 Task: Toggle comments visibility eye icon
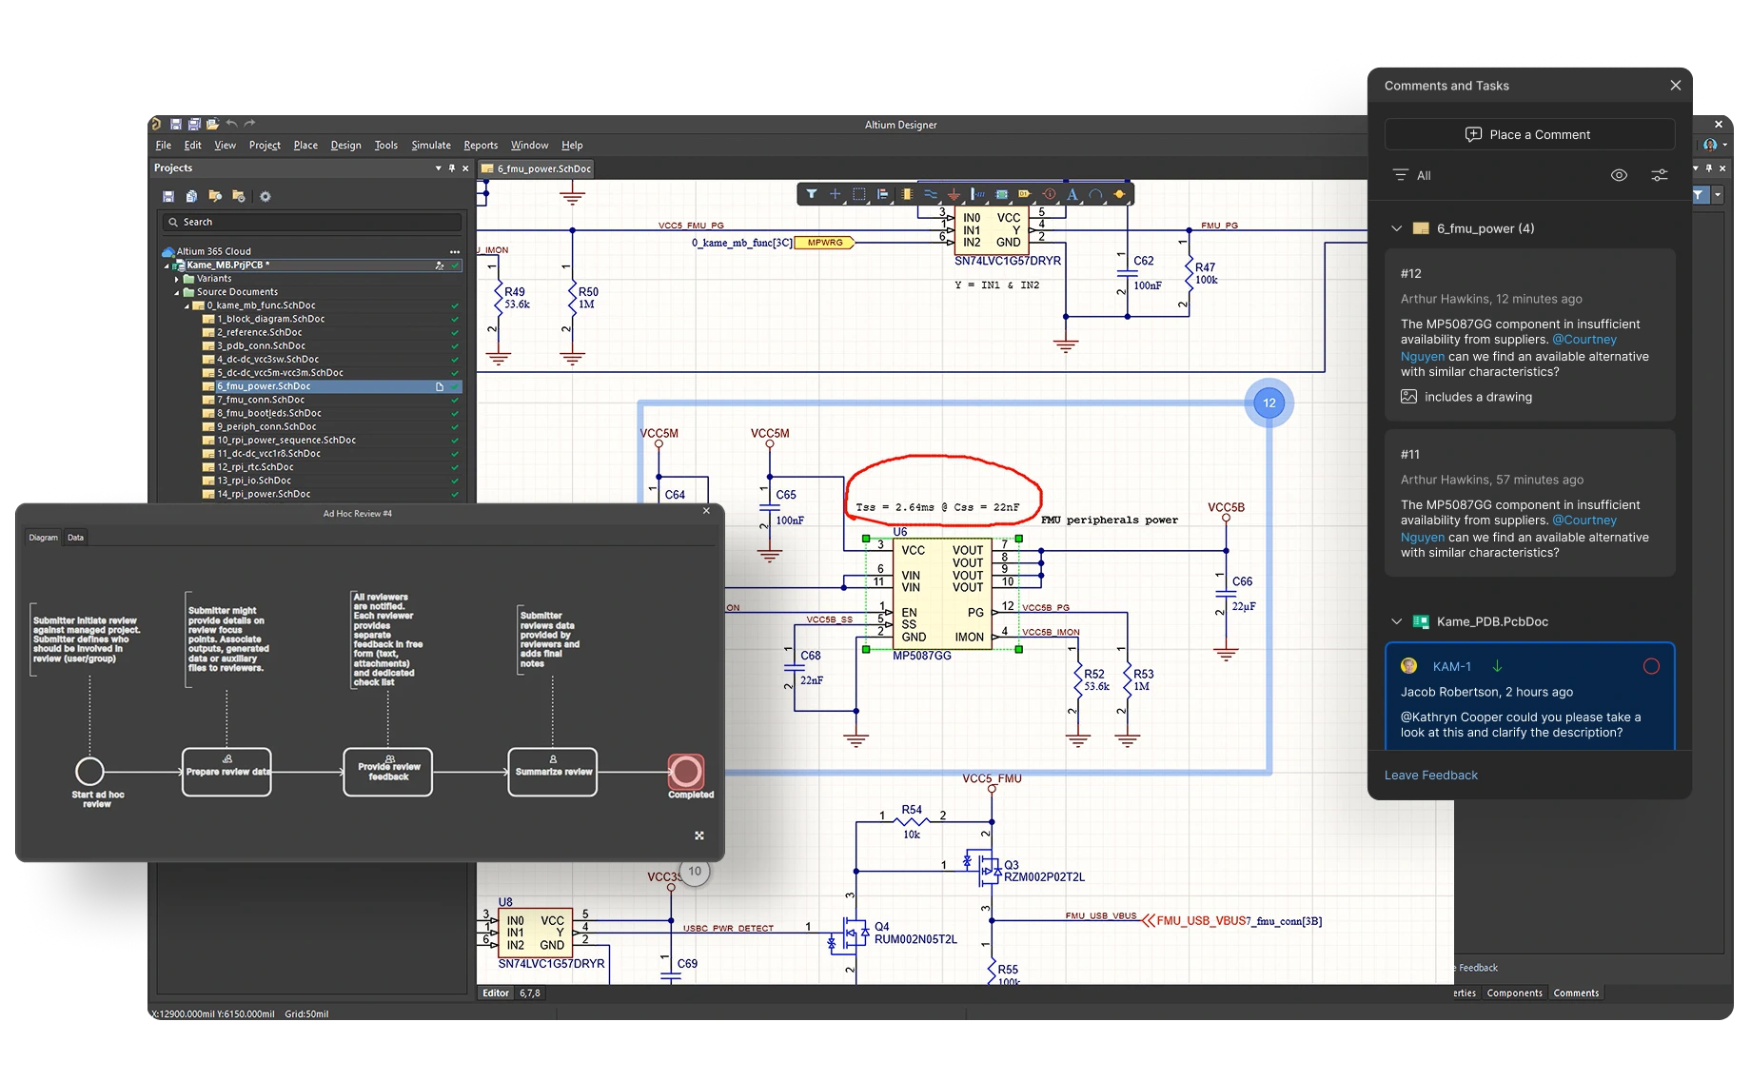click(x=1619, y=175)
